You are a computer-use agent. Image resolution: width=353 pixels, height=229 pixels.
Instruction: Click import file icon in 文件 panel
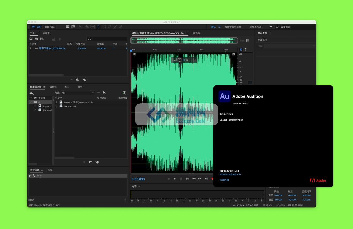click(36, 39)
